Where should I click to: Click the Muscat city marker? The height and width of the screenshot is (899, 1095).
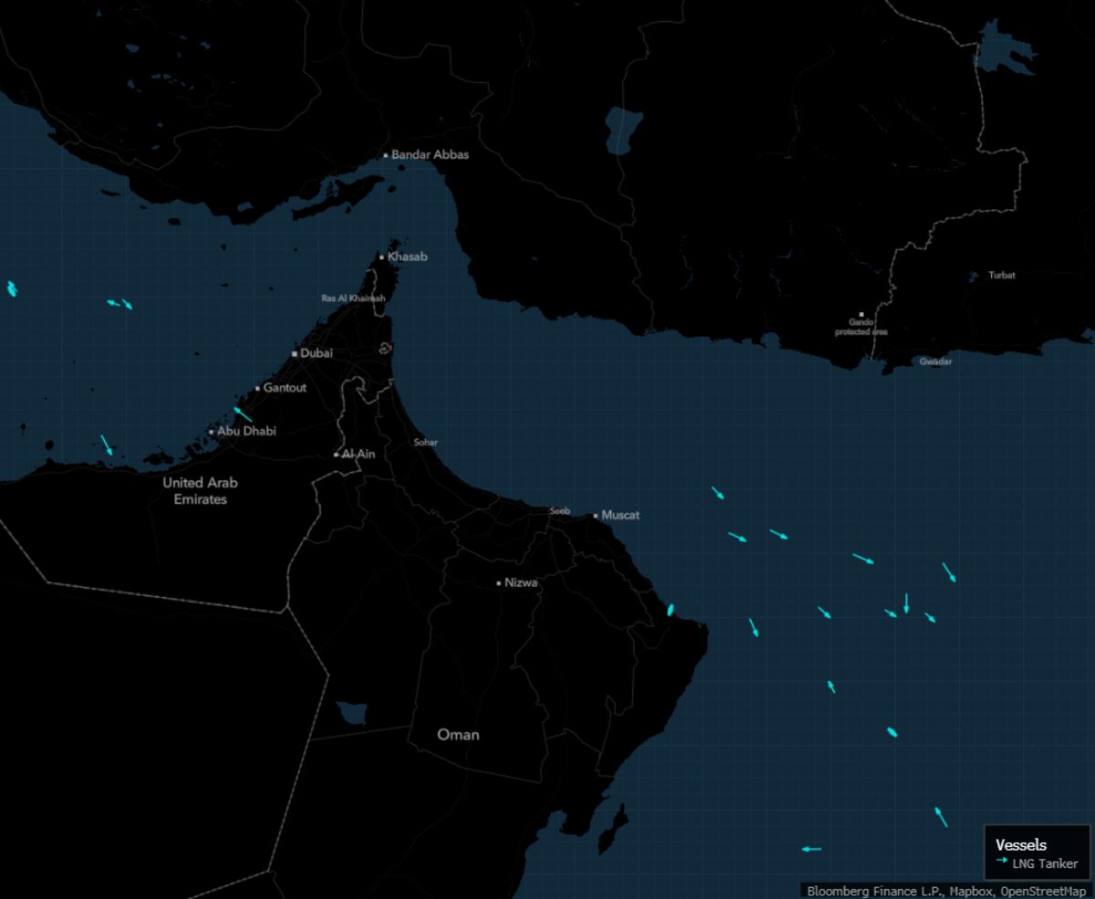[x=598, y=515]
